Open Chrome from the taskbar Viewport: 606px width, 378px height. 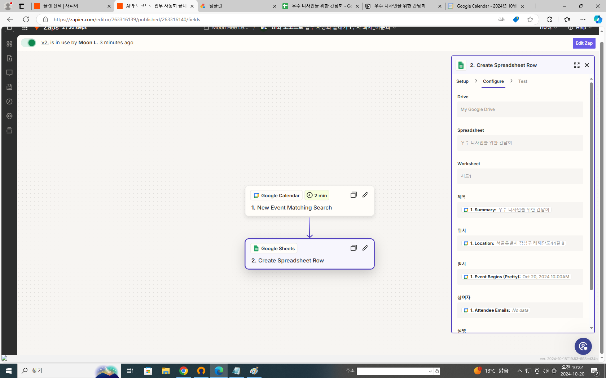coord(184,371)
